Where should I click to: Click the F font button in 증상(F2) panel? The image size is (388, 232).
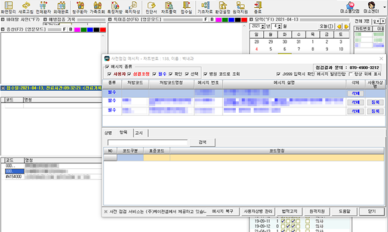(64, 29)
